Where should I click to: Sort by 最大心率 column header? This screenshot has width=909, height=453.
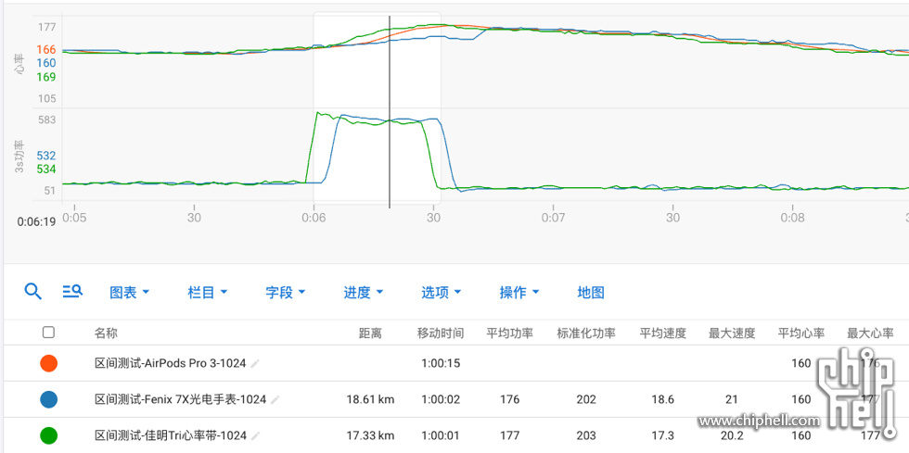(871, 333)
